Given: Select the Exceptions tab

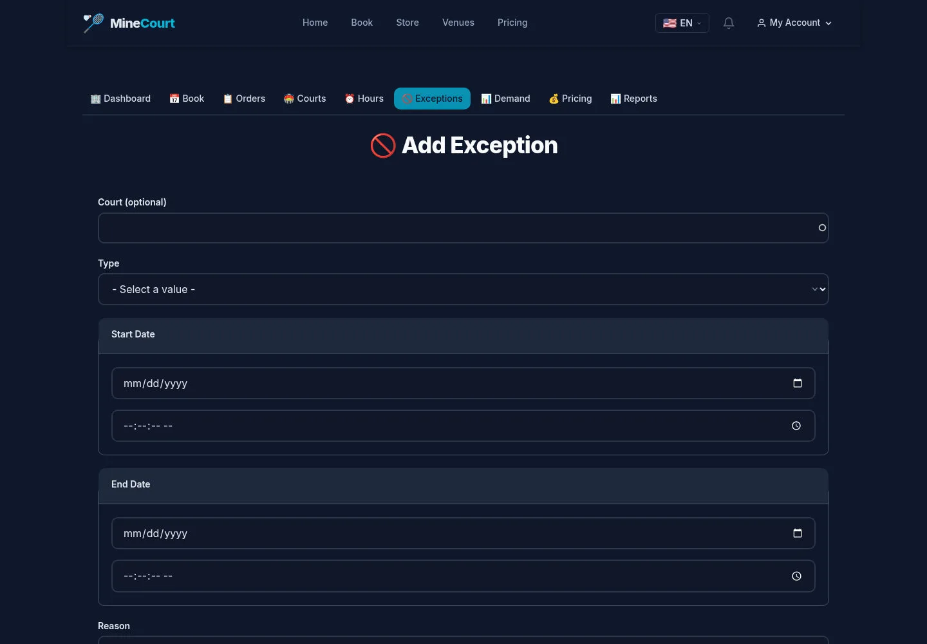Looking at the screenshot, I should pyautogui.click(x=432, y=99).
